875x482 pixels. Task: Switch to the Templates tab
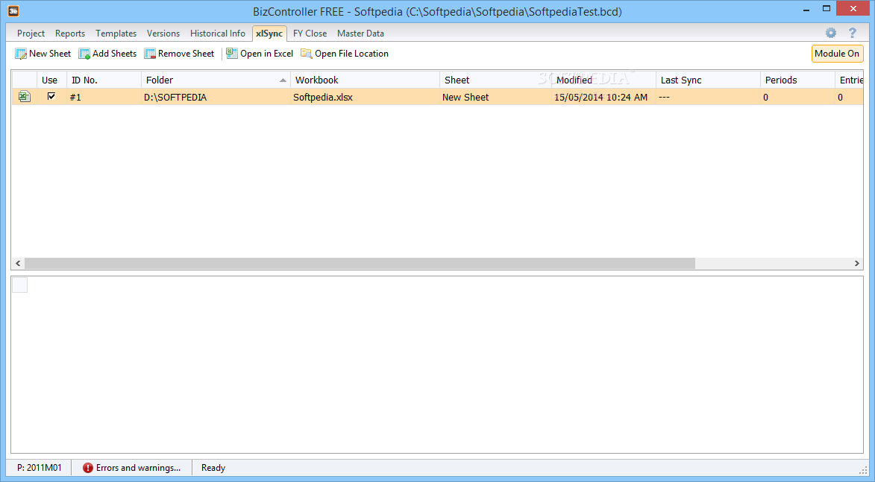[x=116, y=34]
